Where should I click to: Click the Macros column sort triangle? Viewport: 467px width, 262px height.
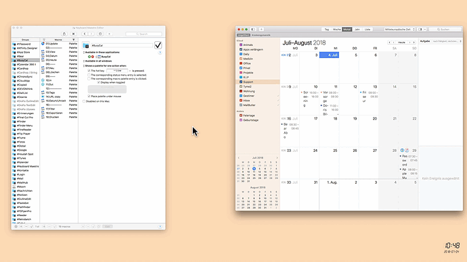74,40
